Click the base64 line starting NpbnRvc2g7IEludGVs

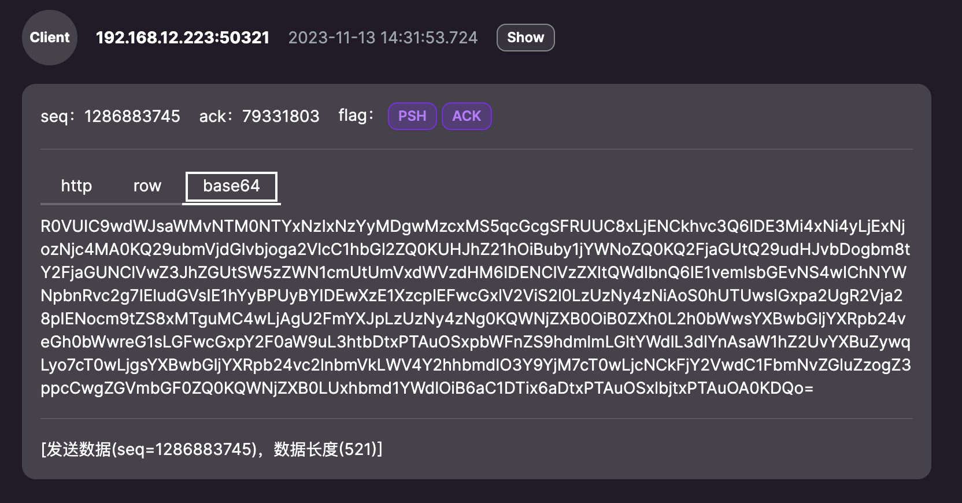(472, 295)
